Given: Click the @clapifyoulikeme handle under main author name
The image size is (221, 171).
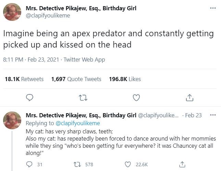Looking at the screenshot, I should click(48, 15).
